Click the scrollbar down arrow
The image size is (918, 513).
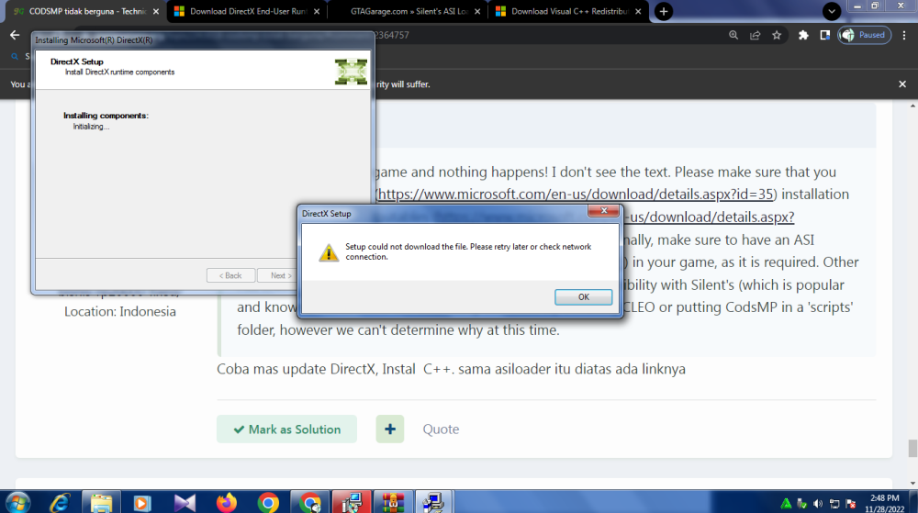912,483
